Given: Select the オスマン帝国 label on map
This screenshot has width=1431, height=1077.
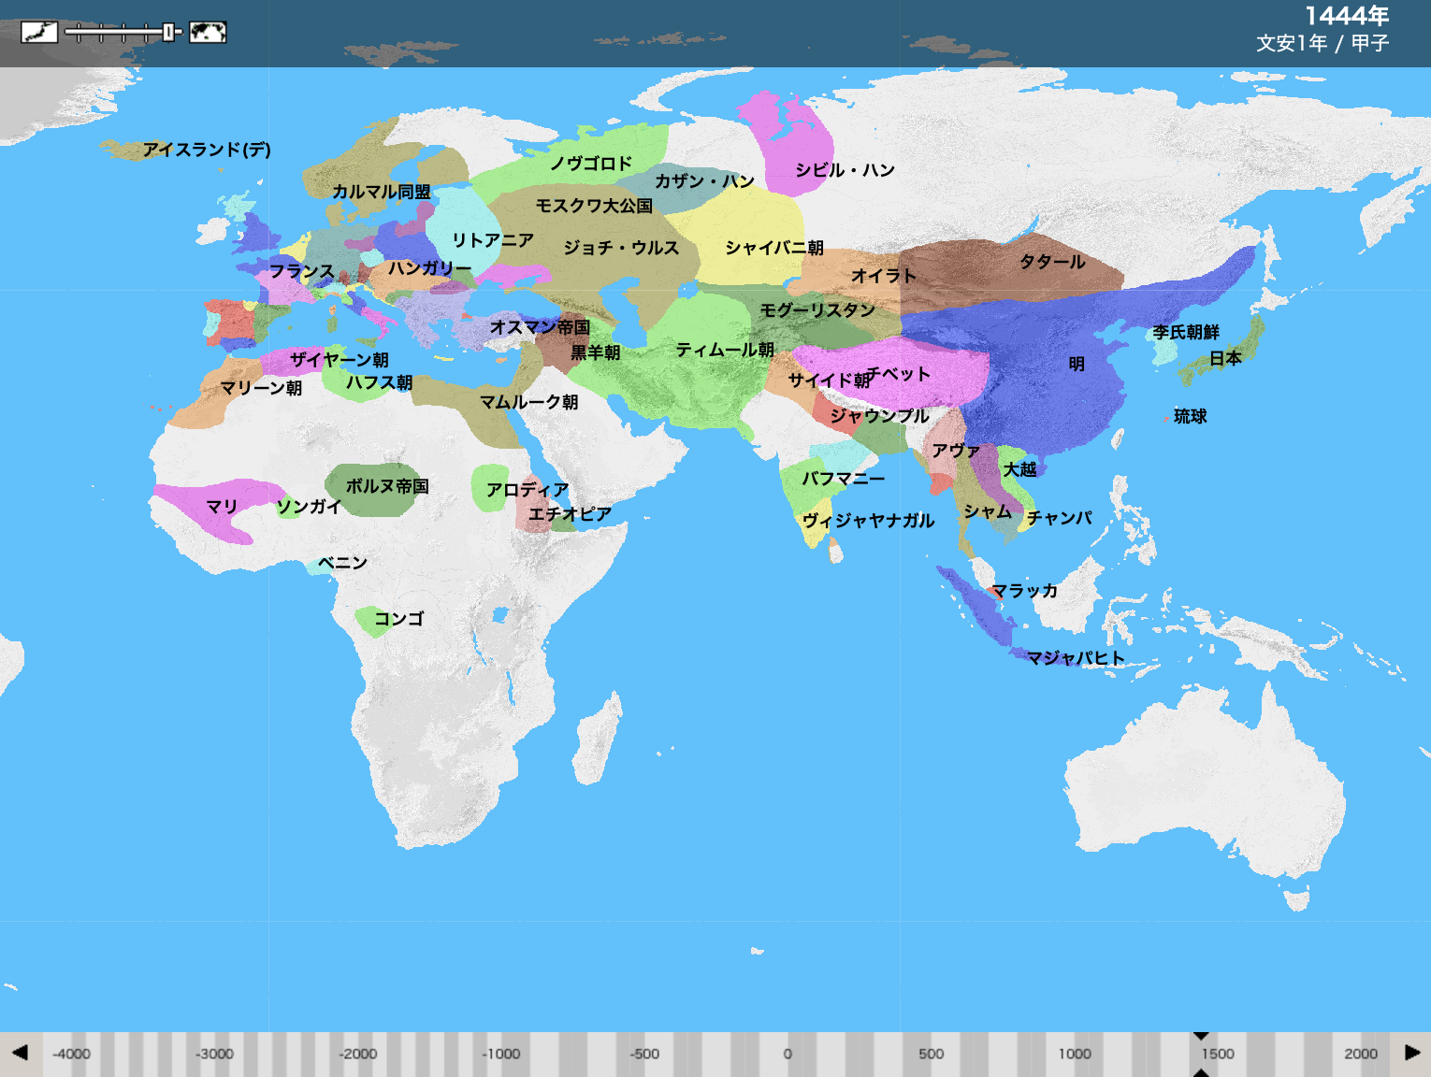Looking at the screenshot, I should pos(540,327).
